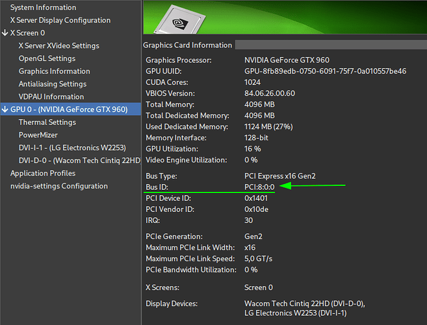This screenshot has width=427, height=325.
Task: Click LG Electronics W2253 (DVI-I-1) display device
Action: [296, 313]
